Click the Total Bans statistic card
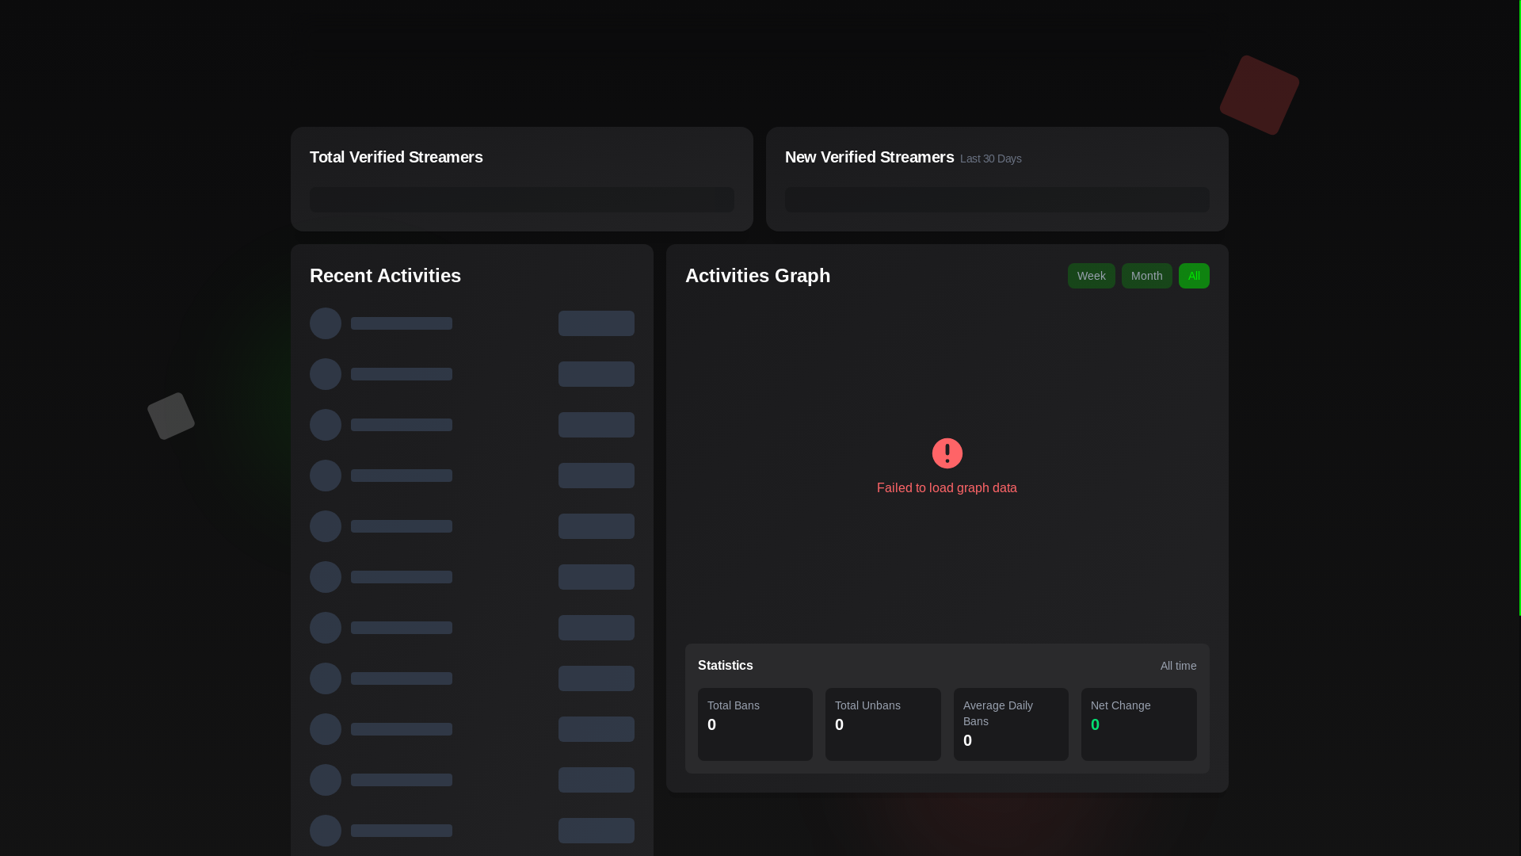Image resolution: width=1521 pixels, height=856 pixels. (x=755, y=724)
